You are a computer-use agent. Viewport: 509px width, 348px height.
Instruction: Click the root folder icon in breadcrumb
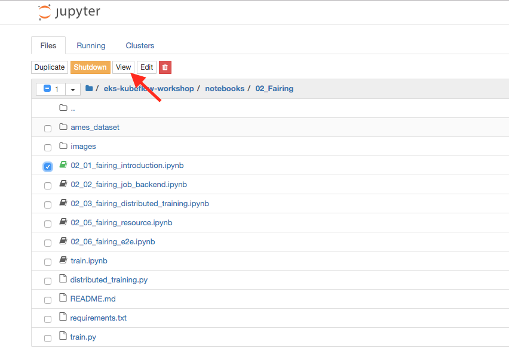pyautogui.click(x=89, y=89)
